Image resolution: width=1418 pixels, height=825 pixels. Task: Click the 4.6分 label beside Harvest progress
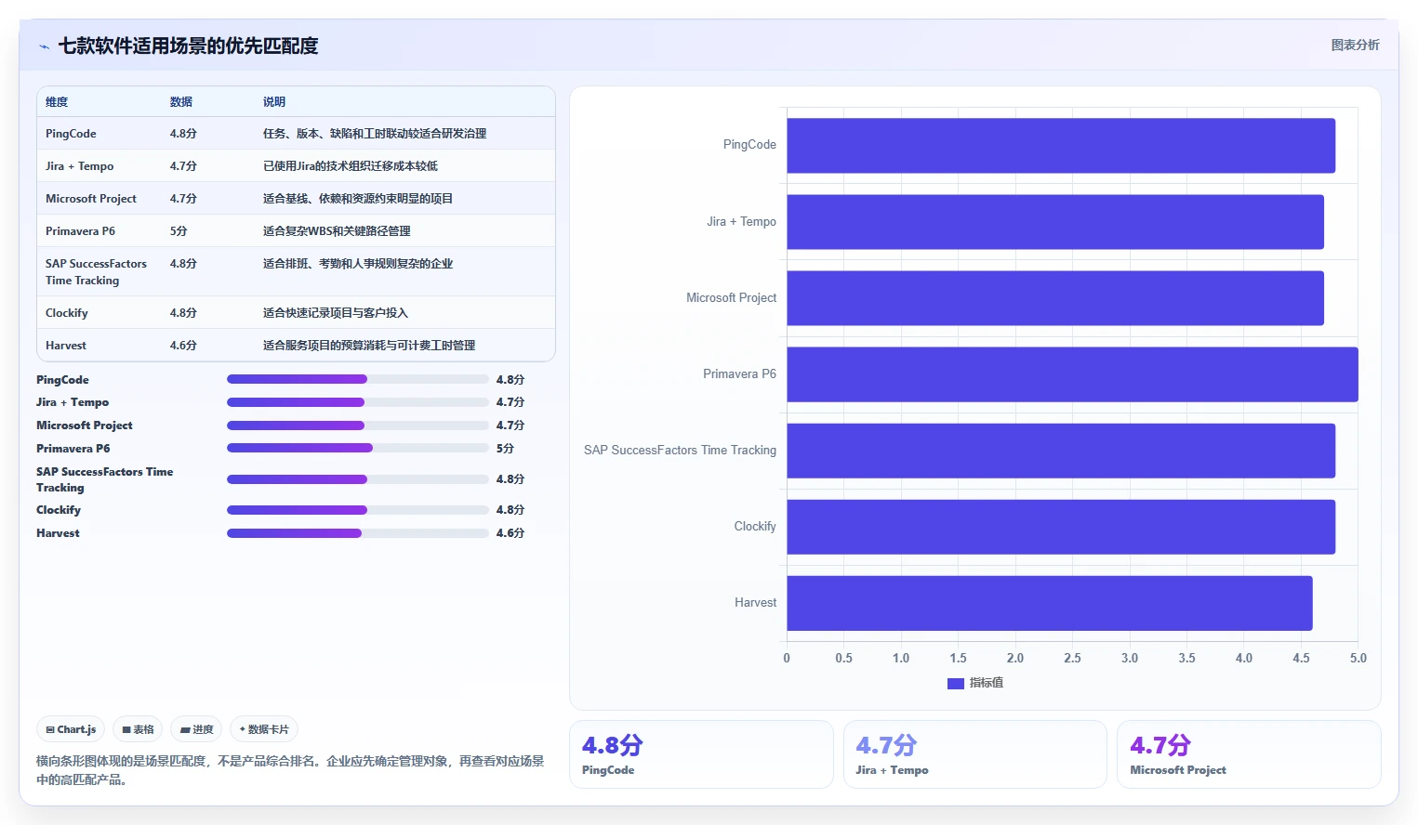[x=510, y=533]
